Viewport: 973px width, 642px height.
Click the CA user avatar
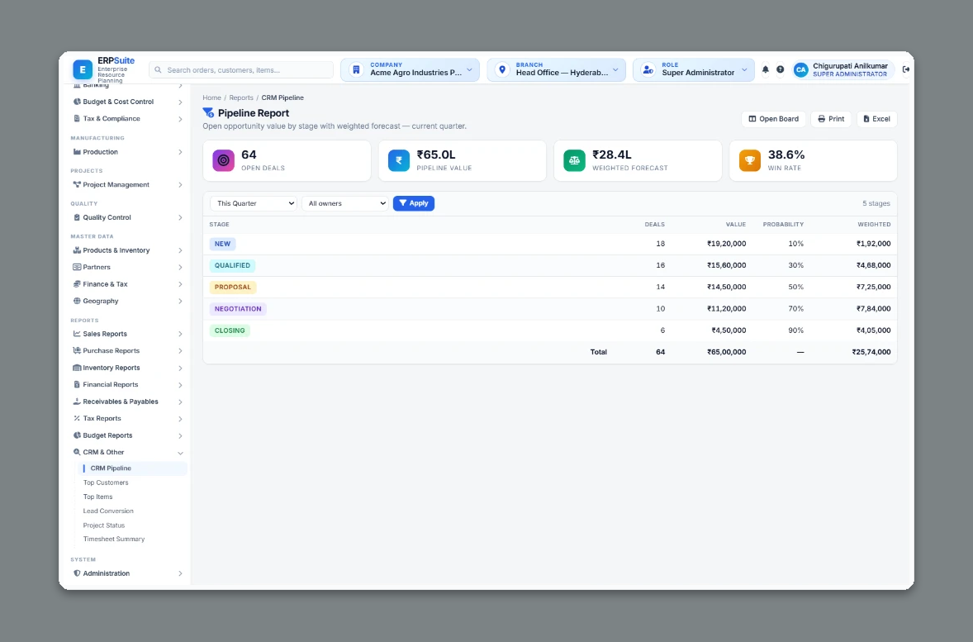(x=801, y=69)
